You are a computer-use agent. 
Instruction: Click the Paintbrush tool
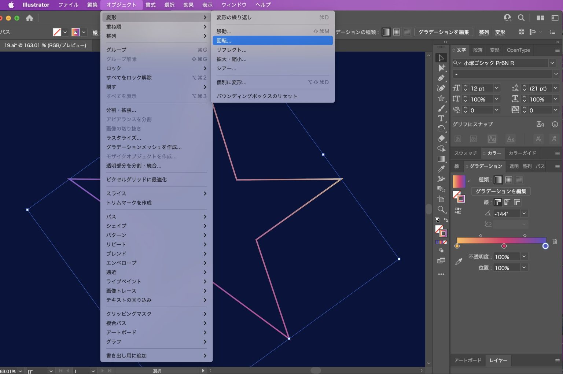tap(441, 108)
